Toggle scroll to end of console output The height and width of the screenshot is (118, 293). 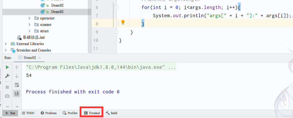click(17, 93)
